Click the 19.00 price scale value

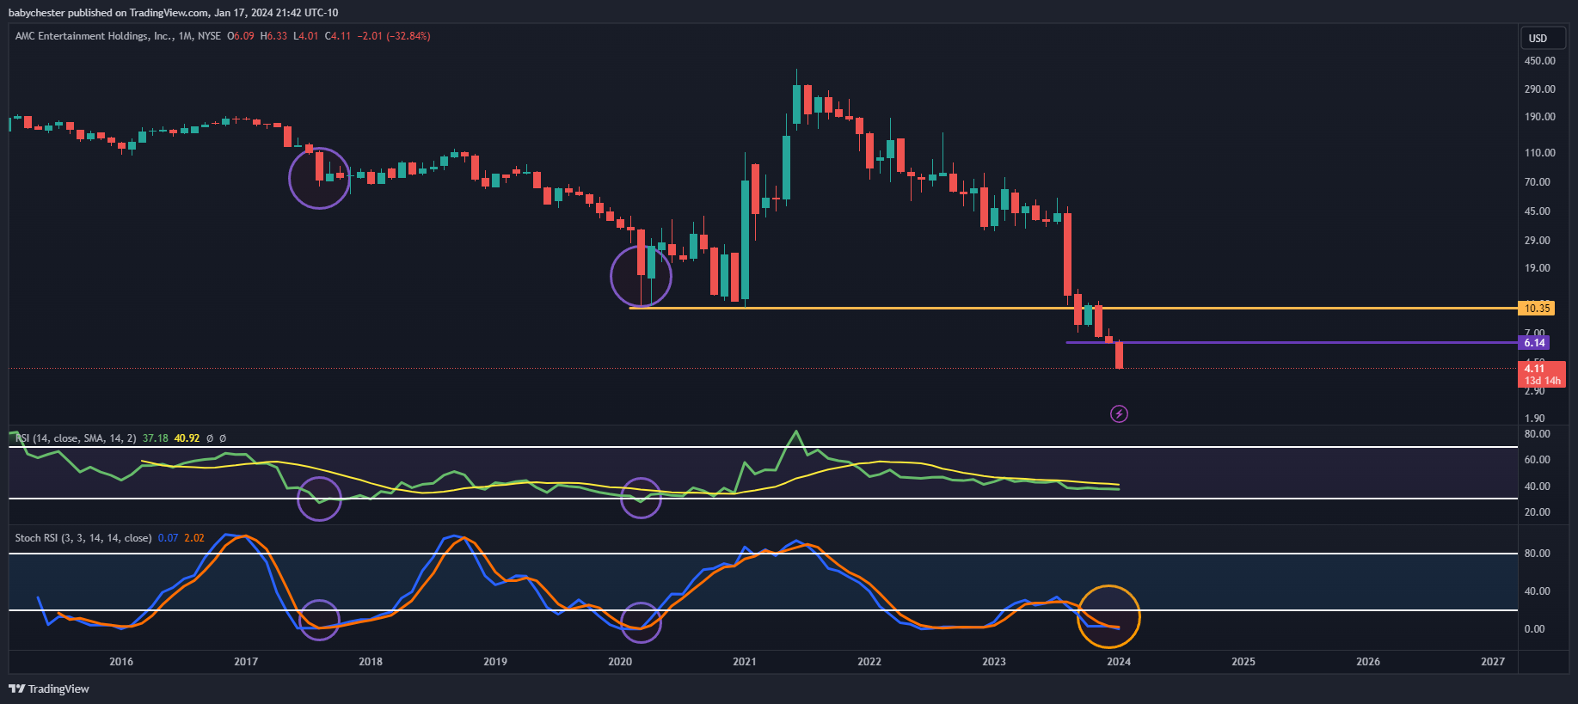point(1537,268)
